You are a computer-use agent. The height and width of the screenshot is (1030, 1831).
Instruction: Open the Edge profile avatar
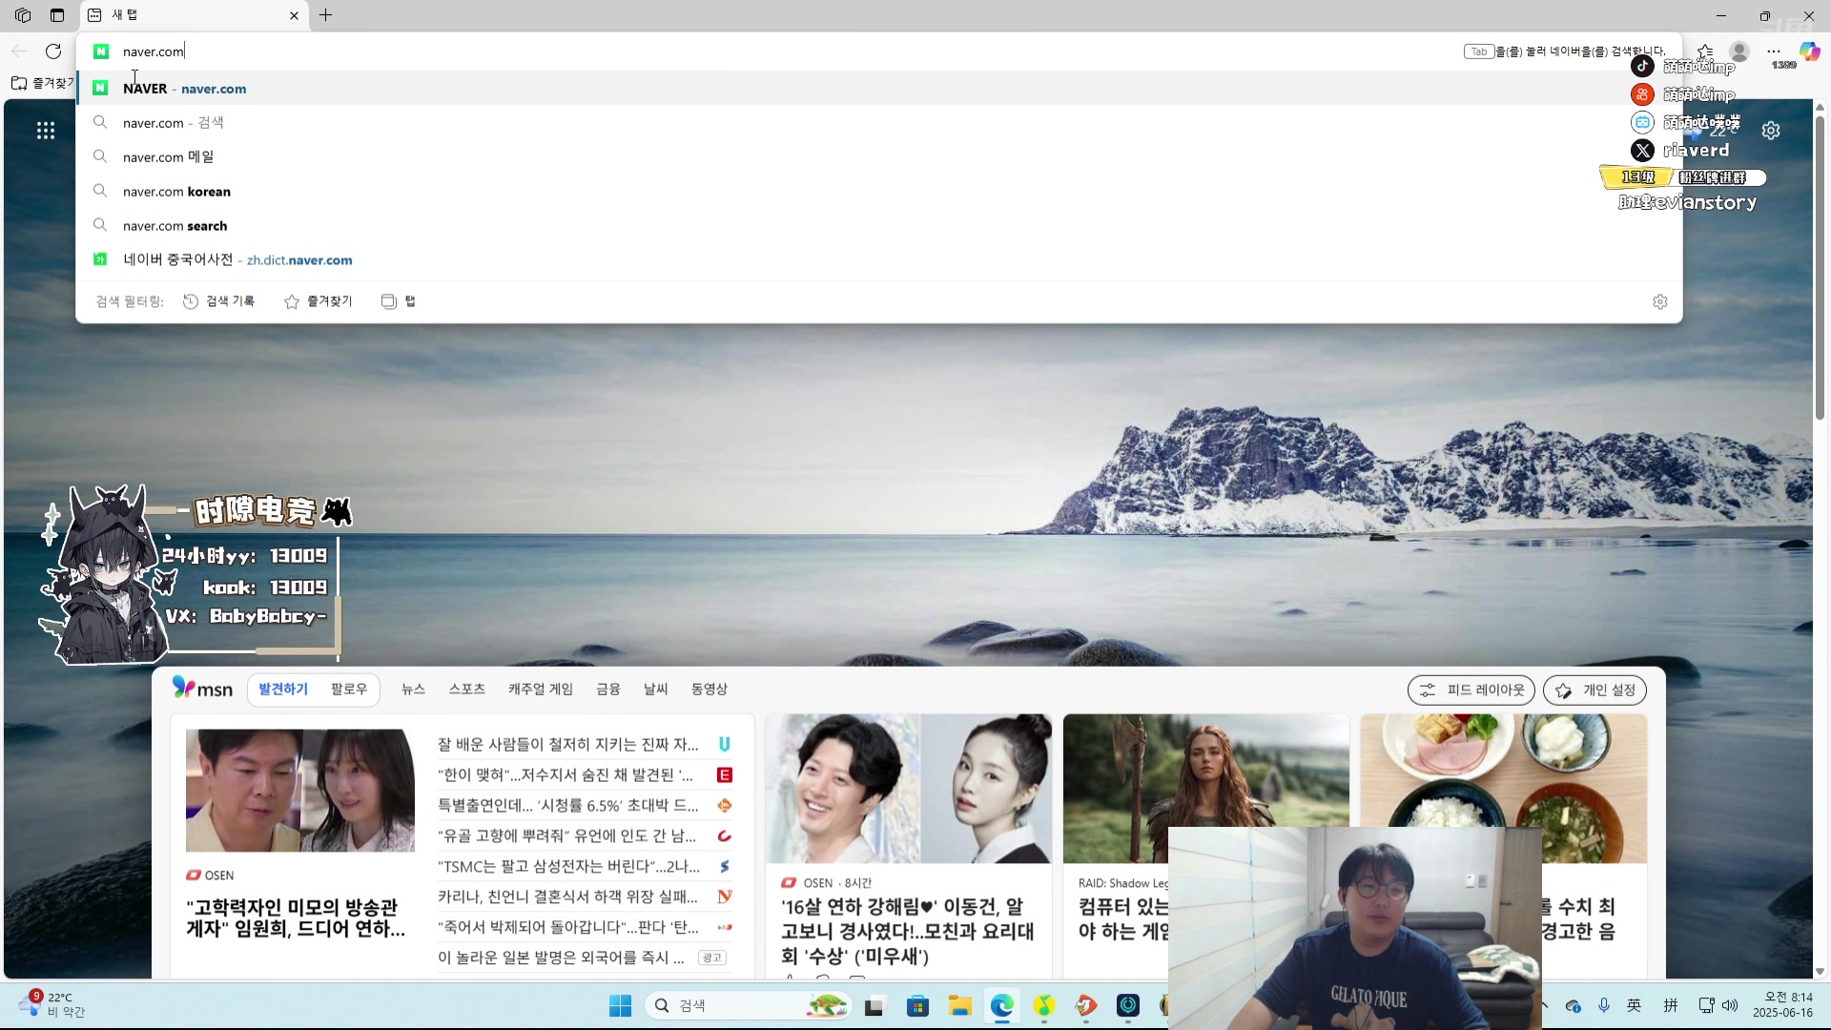[1739, 51]
